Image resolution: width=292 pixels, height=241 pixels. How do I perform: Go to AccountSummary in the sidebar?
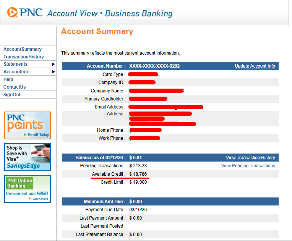pos(23,49)
